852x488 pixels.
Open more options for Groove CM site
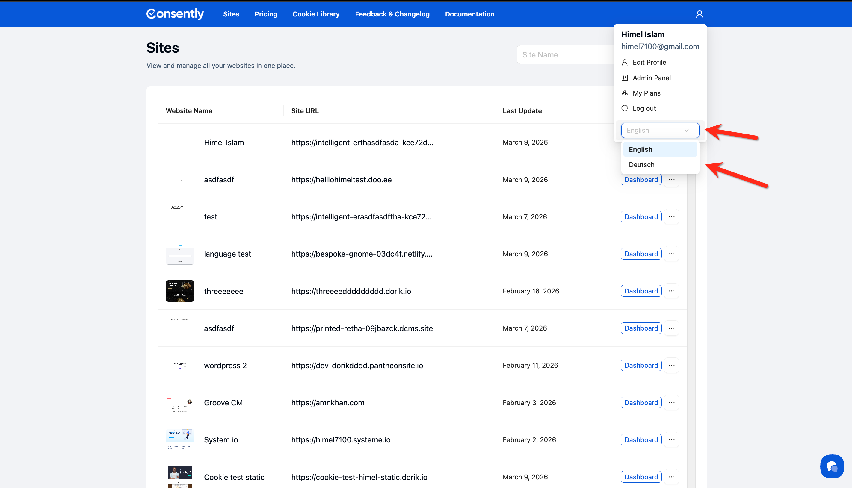click(671, 403)
